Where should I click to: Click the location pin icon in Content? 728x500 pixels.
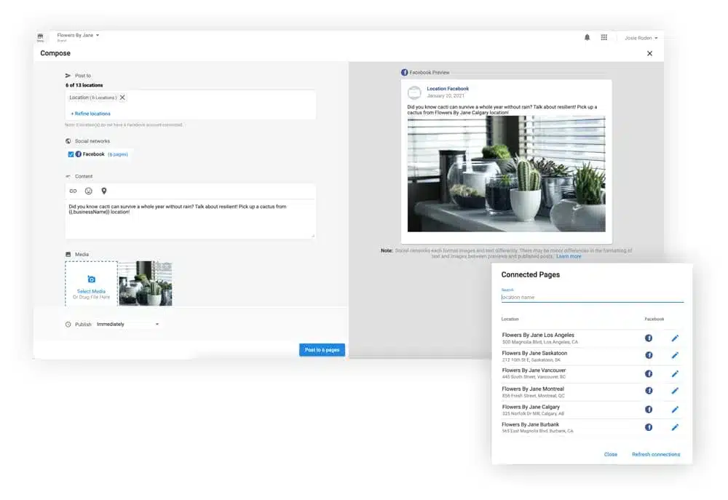(104, 191)
